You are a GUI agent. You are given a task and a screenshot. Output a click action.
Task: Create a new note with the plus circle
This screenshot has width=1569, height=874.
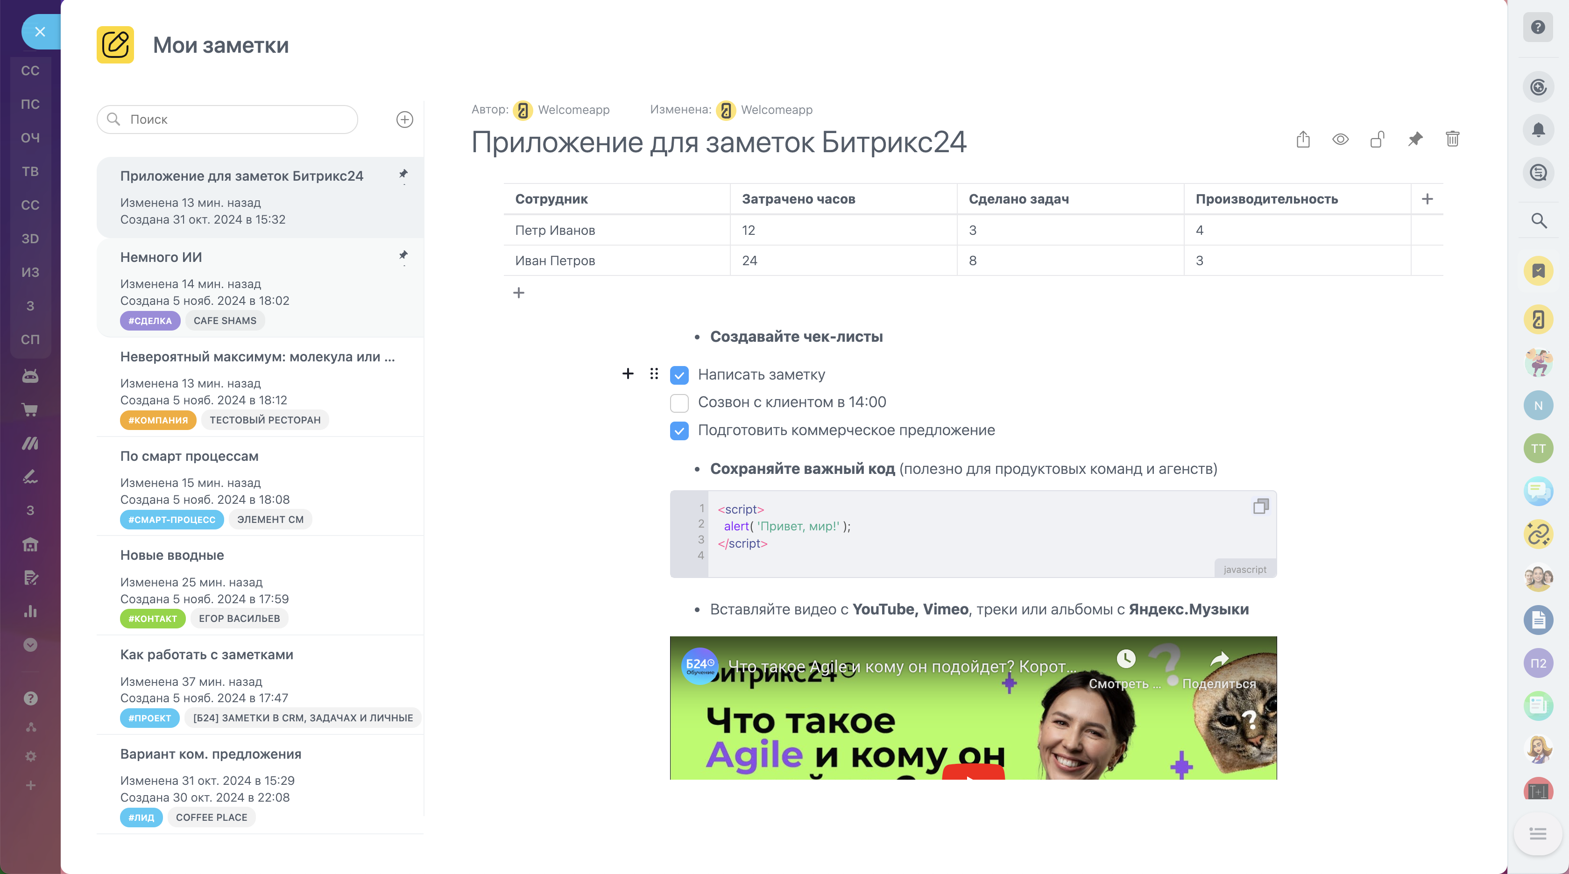404,120
